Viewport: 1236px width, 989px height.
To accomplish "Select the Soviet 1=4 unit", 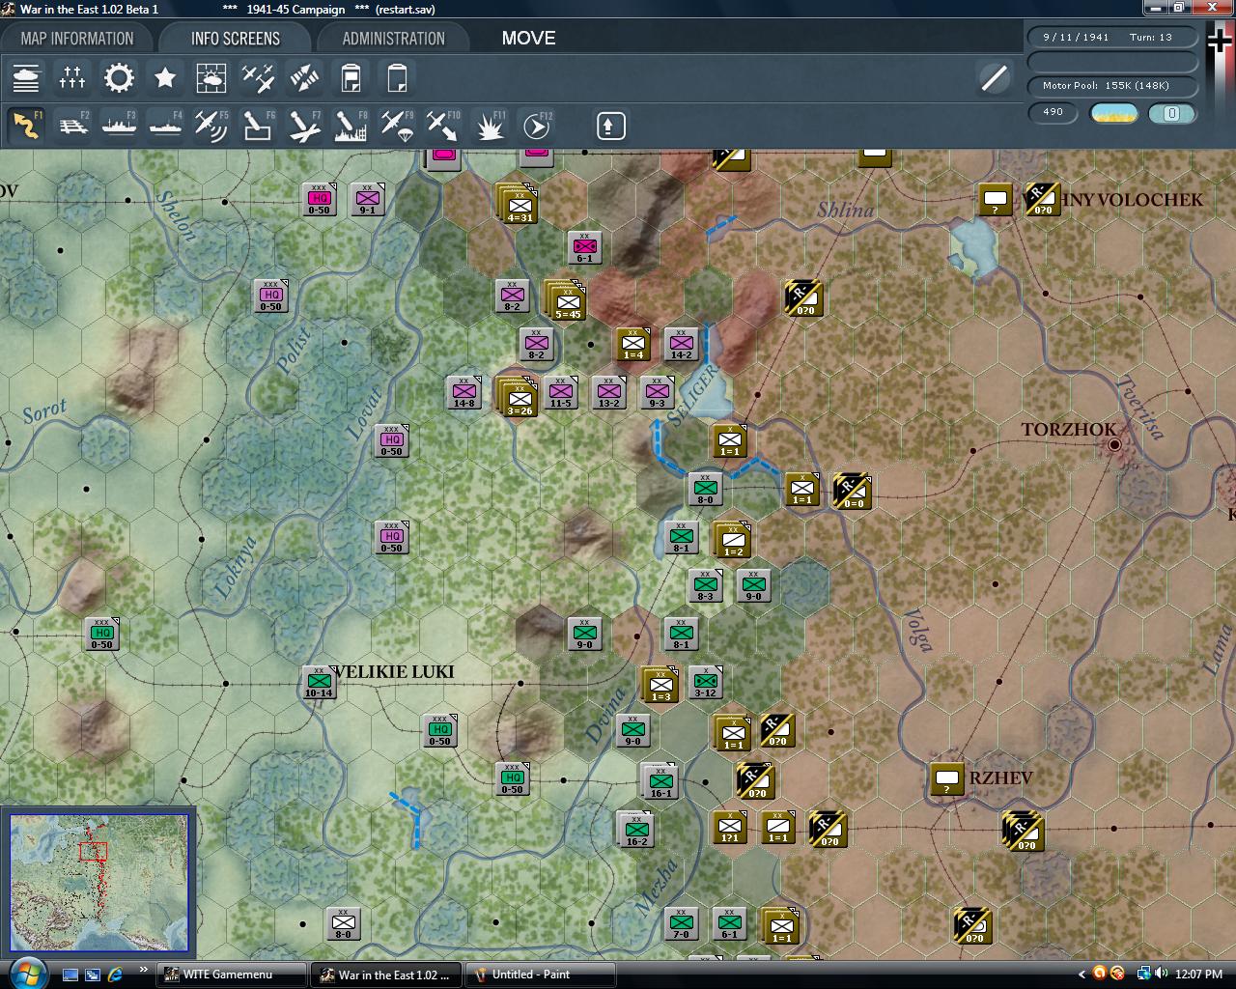I will click(633, 344).
